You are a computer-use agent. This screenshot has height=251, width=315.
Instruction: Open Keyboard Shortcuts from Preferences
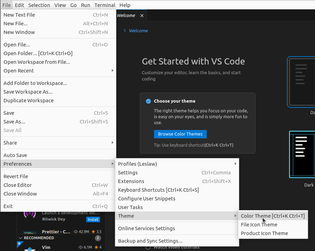(x=177, y=190)
